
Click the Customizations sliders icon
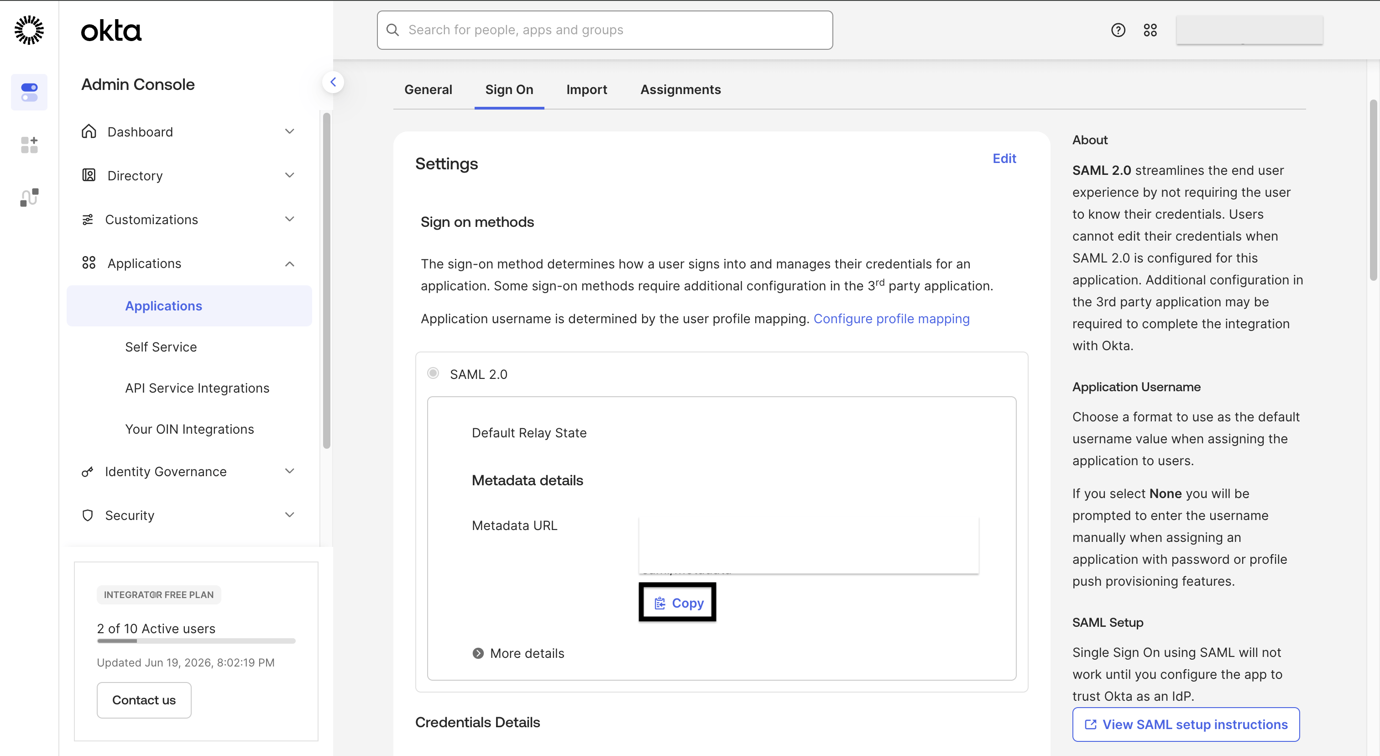87,219
